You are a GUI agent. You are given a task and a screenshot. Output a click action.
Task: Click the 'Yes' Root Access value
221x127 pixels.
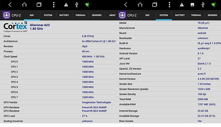coord(200,121)
